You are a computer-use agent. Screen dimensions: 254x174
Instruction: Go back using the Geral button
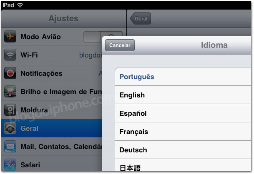click(x=141, y=19)
